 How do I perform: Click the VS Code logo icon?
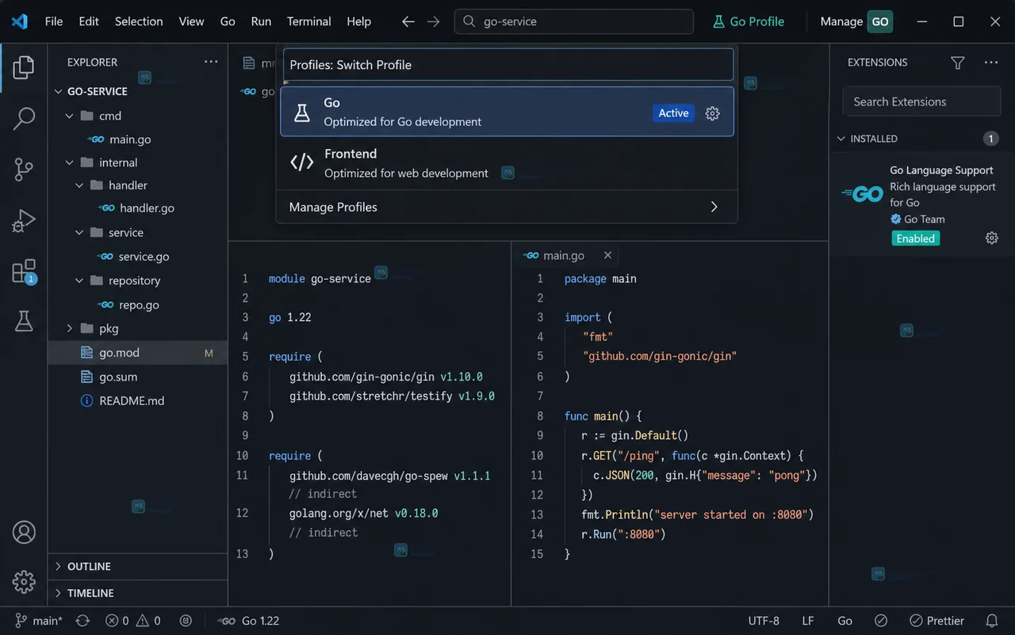click(20, 21)
